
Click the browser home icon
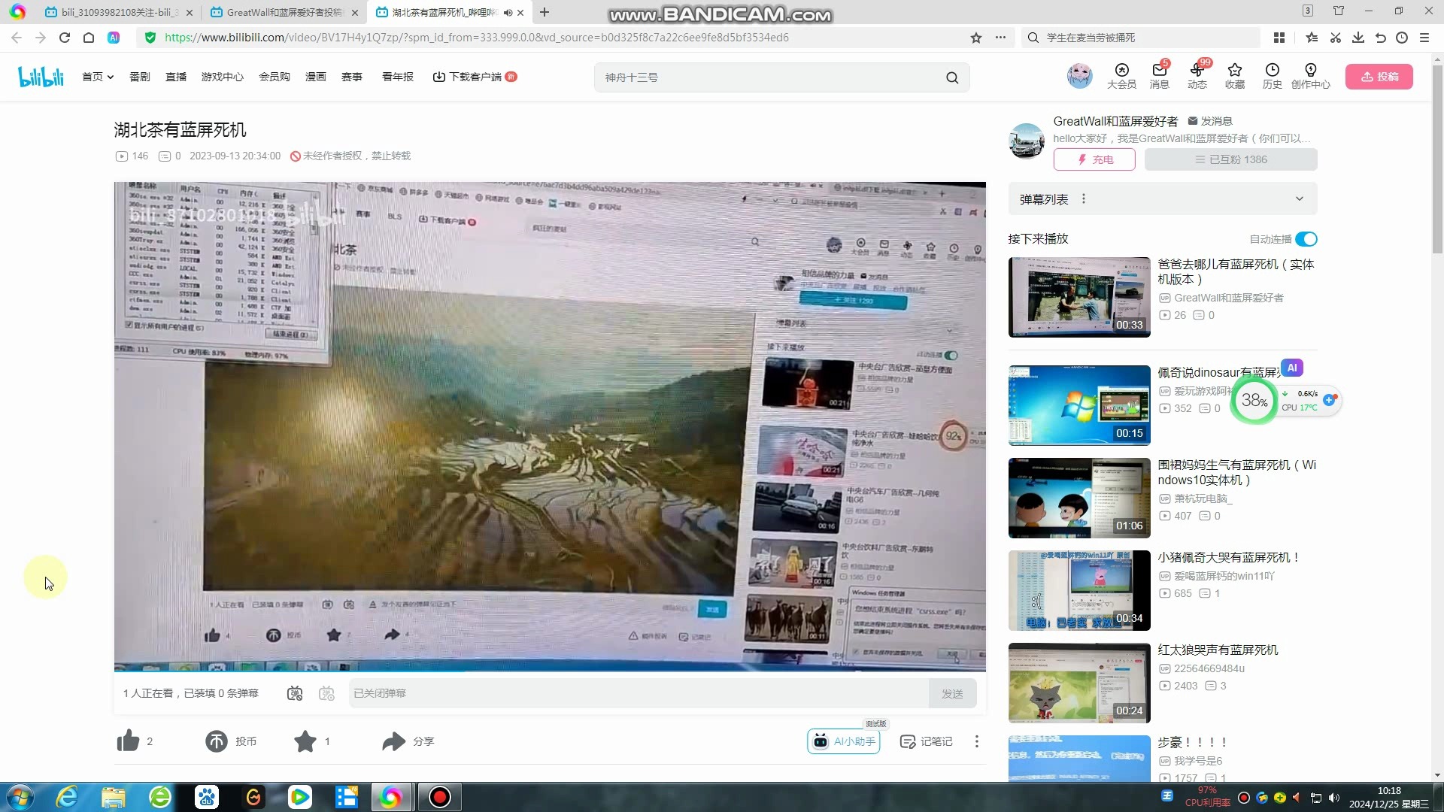89,38
